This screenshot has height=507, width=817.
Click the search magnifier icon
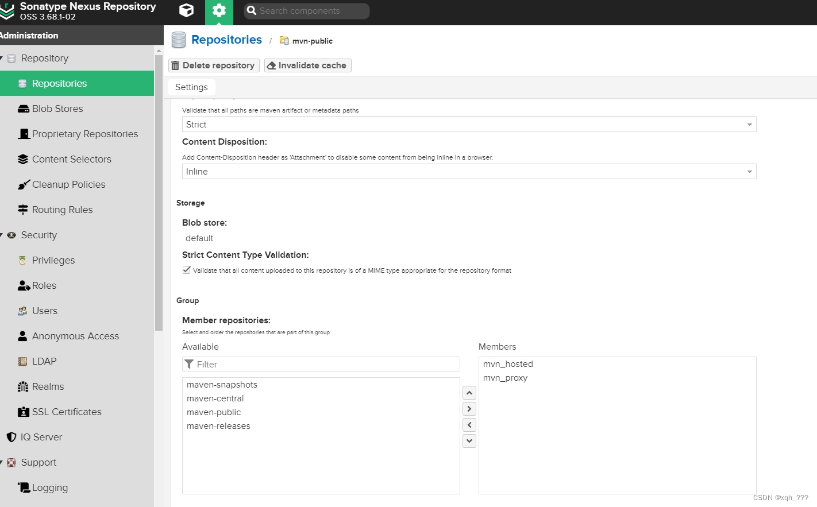point(251,10)
